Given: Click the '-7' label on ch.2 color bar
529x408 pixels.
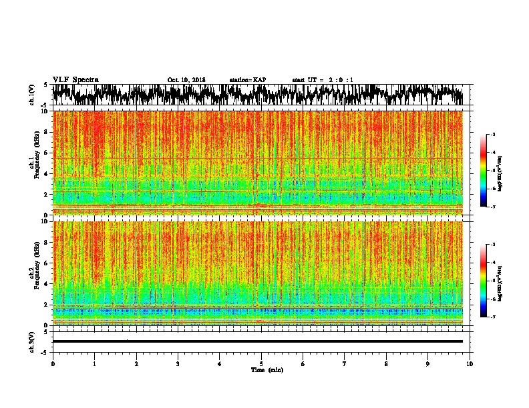Looking at the screenshot, I should pyautogui.click(x=492, y=317).
